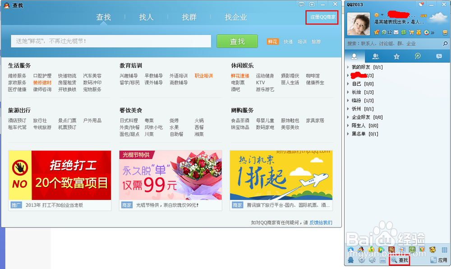Focus the main search input field
Viewport: 451px width, 269px height.
point(111,41)
